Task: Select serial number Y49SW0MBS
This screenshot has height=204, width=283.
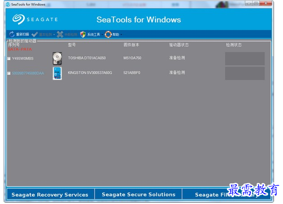Action: [23, 59]
